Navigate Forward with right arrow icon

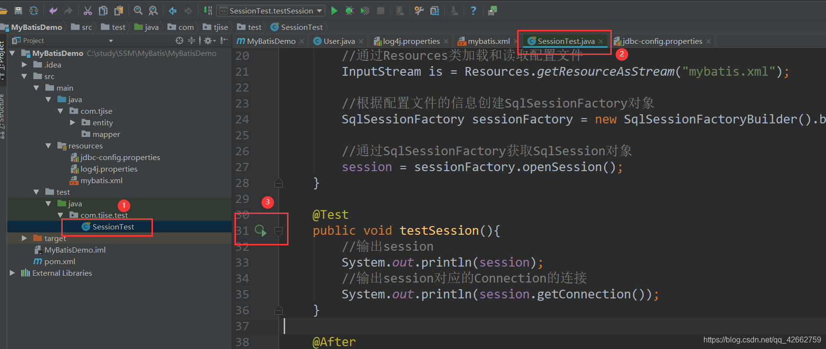pos(188,11)
